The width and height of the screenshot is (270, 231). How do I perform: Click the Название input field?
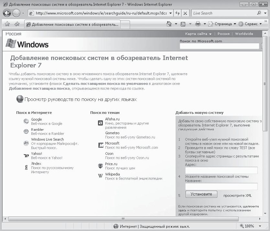tap(221, 186)
